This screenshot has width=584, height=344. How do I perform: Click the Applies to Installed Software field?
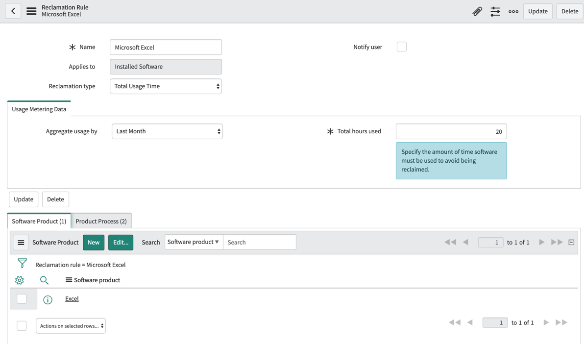(x=166, y=67)
